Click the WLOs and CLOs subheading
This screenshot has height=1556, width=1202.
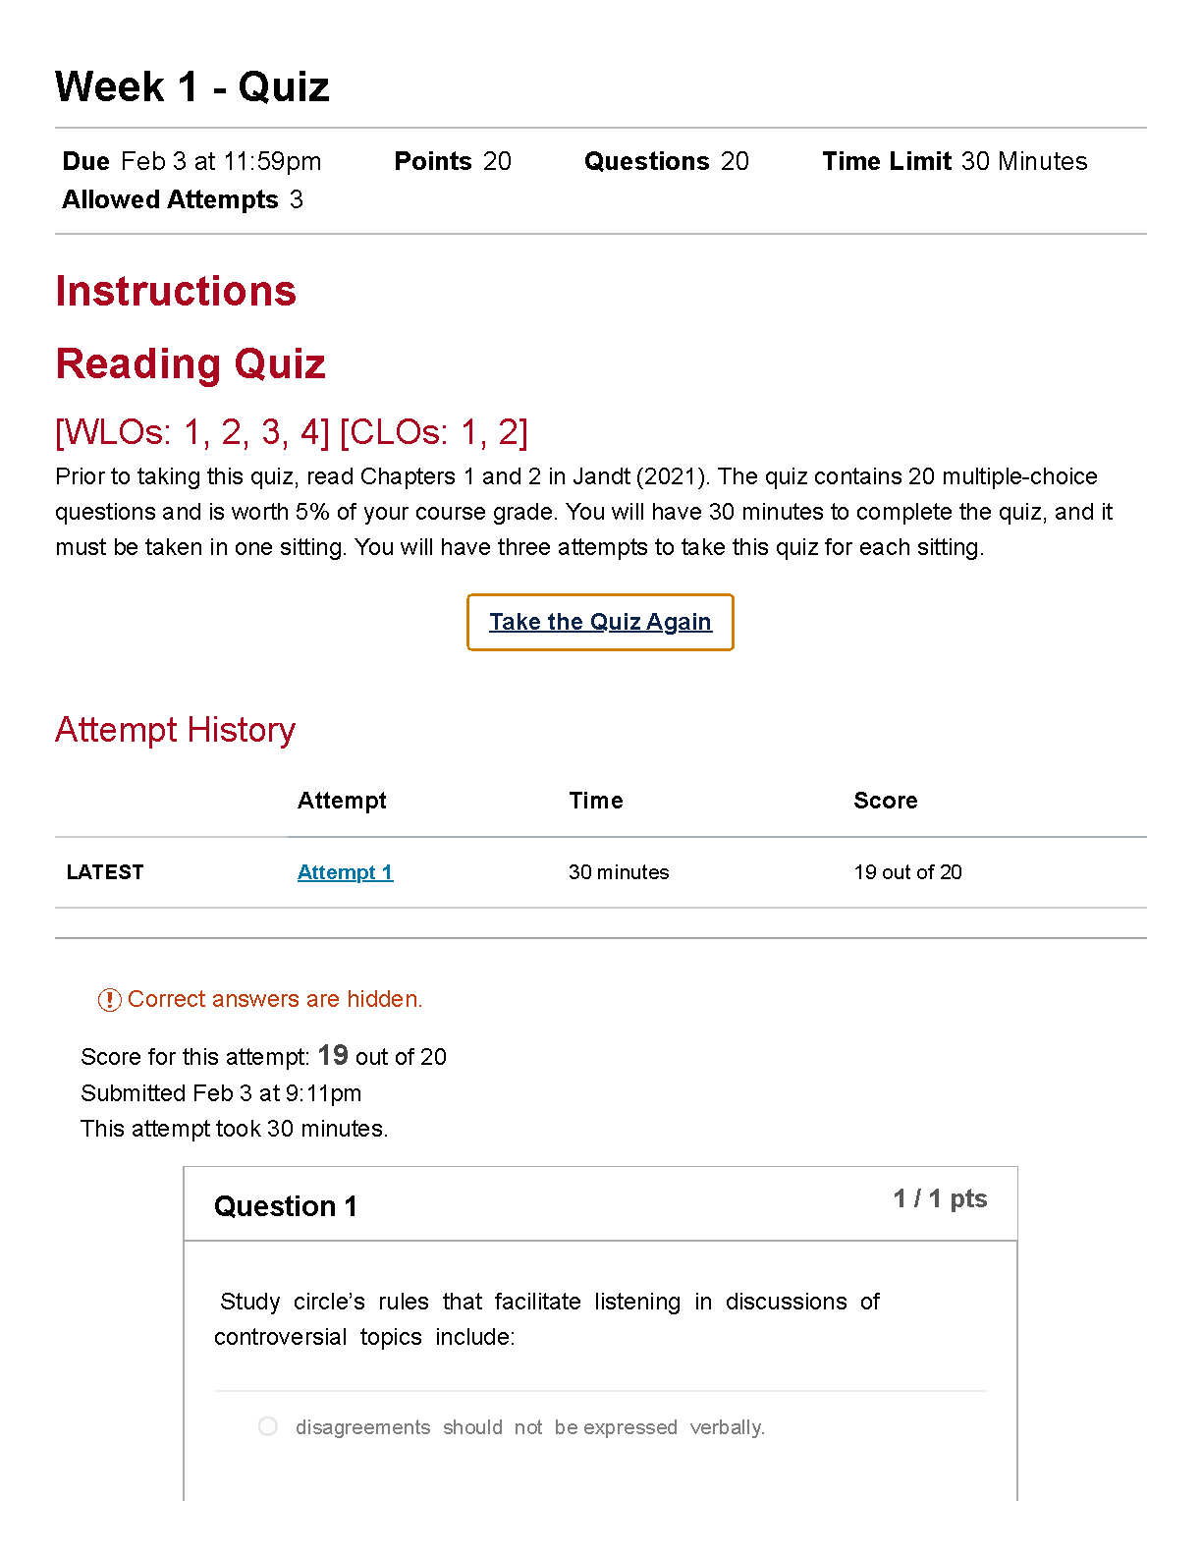[292, 432]
